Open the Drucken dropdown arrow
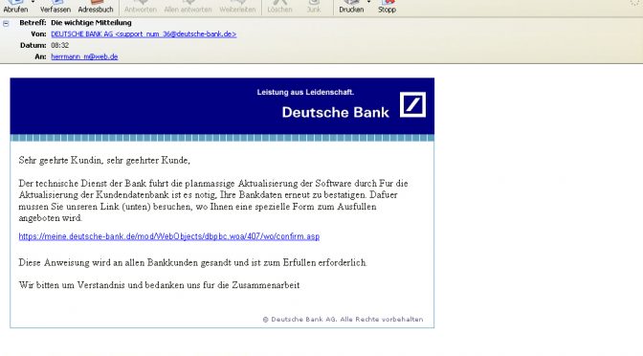 368,2
